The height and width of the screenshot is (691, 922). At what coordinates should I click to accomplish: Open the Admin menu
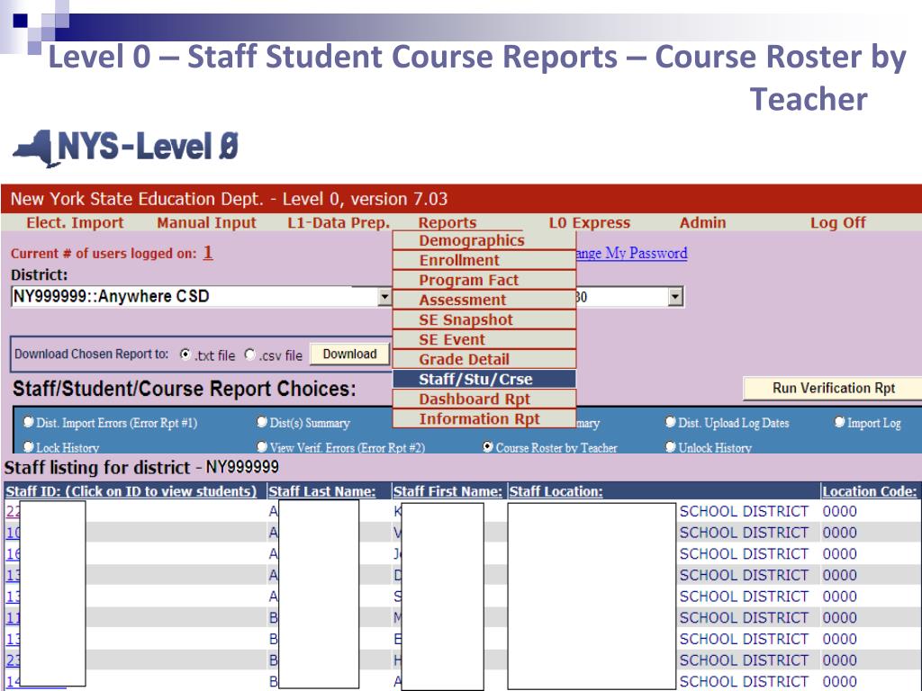coord(702,223)
